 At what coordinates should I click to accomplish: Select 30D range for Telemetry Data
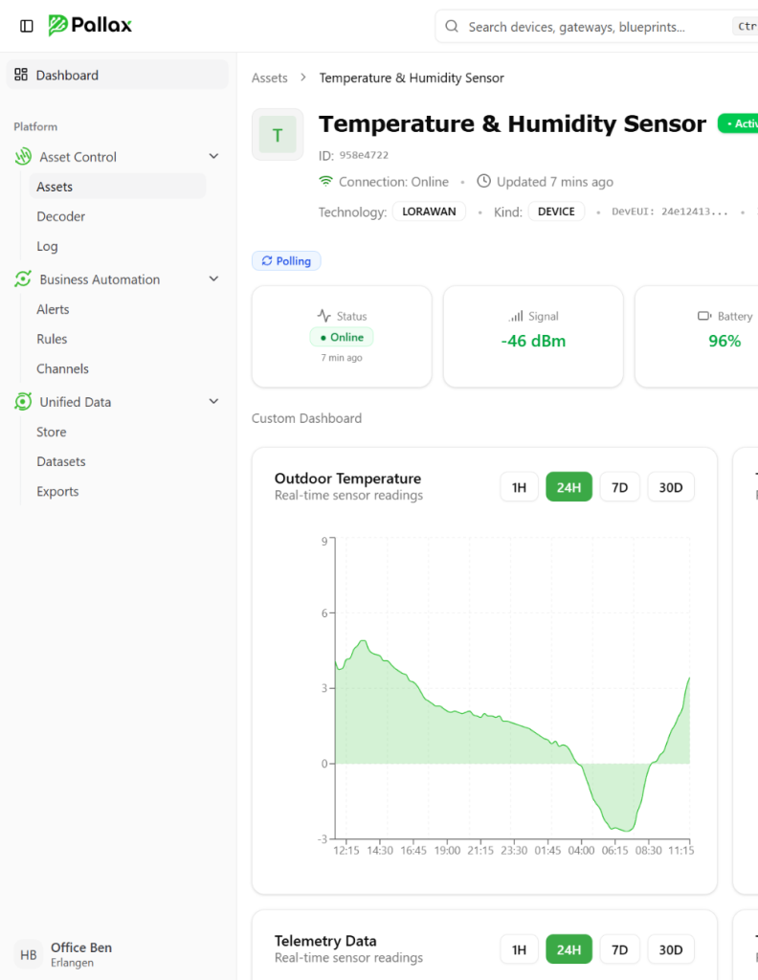(671, 949)
